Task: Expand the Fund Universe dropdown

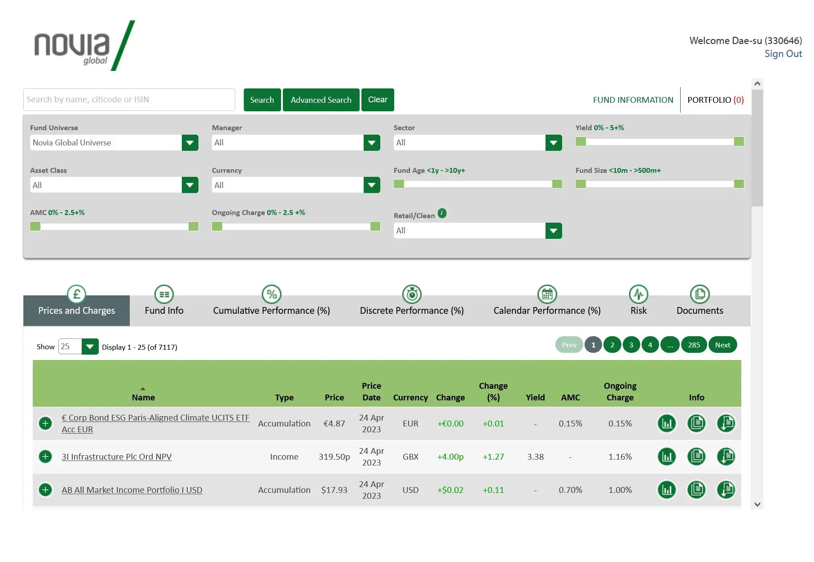Action: click(x=190, y=143)
